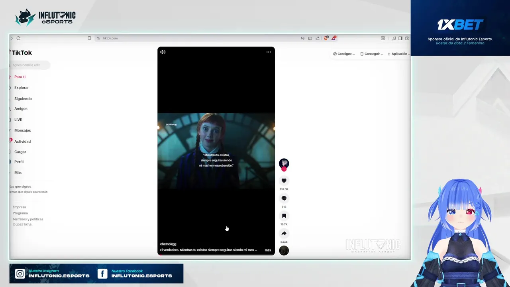Open site settings icon beside tiktok.com
Image resolution: width=510 pixels, height=287 pixels.
pos(98,38)
